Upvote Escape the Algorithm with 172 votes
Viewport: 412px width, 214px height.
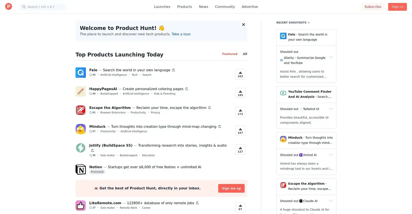point(240,112)
